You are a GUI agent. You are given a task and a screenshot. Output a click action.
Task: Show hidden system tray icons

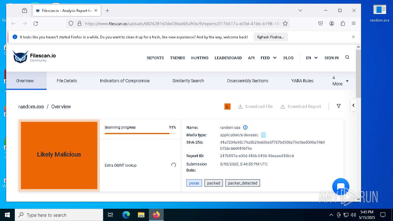[x=331, y=215]
